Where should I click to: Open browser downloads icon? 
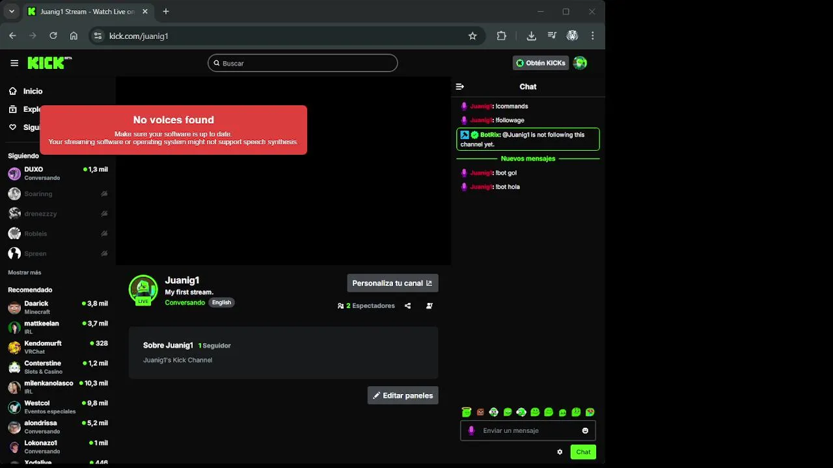[531, 36]
